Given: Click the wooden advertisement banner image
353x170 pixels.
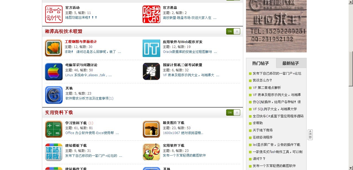Looking at the screenshot, I should tap(276, 26).
